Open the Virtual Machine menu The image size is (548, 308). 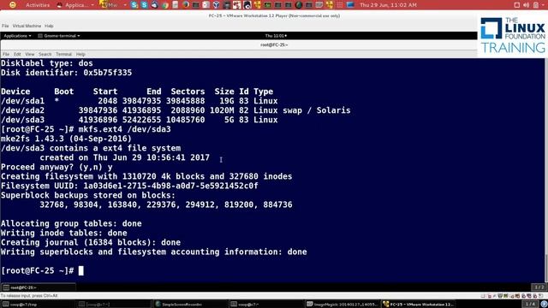[27, 26]
